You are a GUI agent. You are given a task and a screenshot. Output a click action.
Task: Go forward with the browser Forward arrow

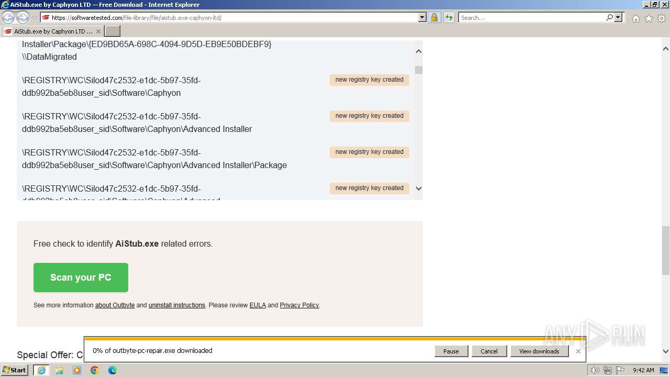click(23, 18)
